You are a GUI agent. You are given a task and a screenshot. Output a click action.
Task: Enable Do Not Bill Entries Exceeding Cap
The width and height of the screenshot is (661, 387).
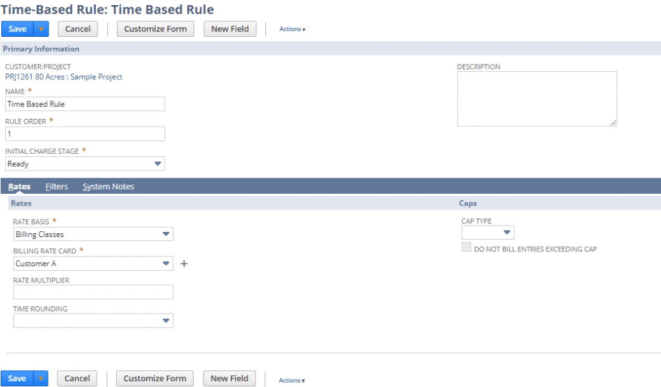(x=466, y=249)
